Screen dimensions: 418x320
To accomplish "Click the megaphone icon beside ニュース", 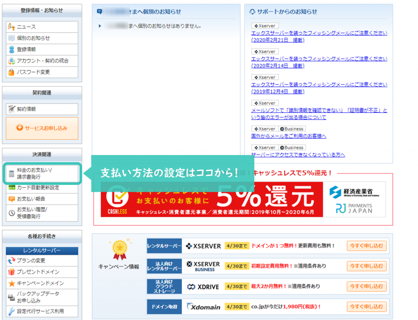I will tap(11, 26).
